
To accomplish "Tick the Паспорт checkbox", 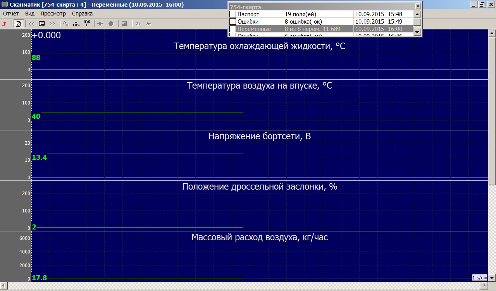I will click(232, 14).
